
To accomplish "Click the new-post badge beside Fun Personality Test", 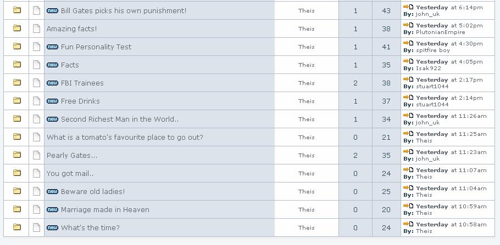I will (x=52, y=47).
